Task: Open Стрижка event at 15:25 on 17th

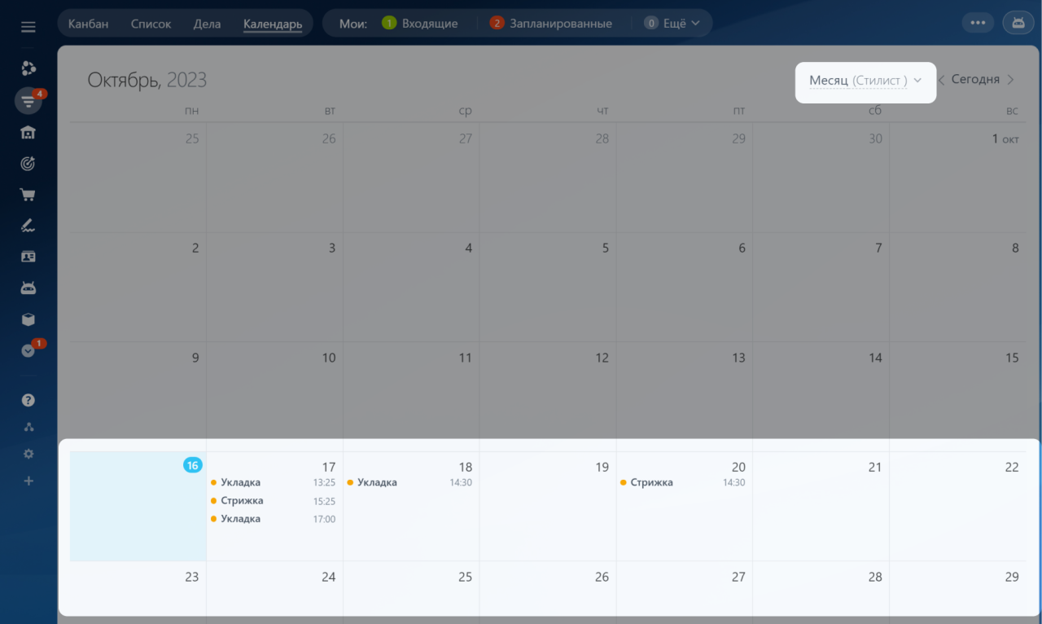Action: click(274, 501)
